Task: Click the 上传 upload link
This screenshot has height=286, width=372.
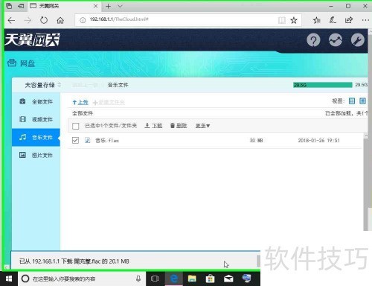Action: click(80, 102)
